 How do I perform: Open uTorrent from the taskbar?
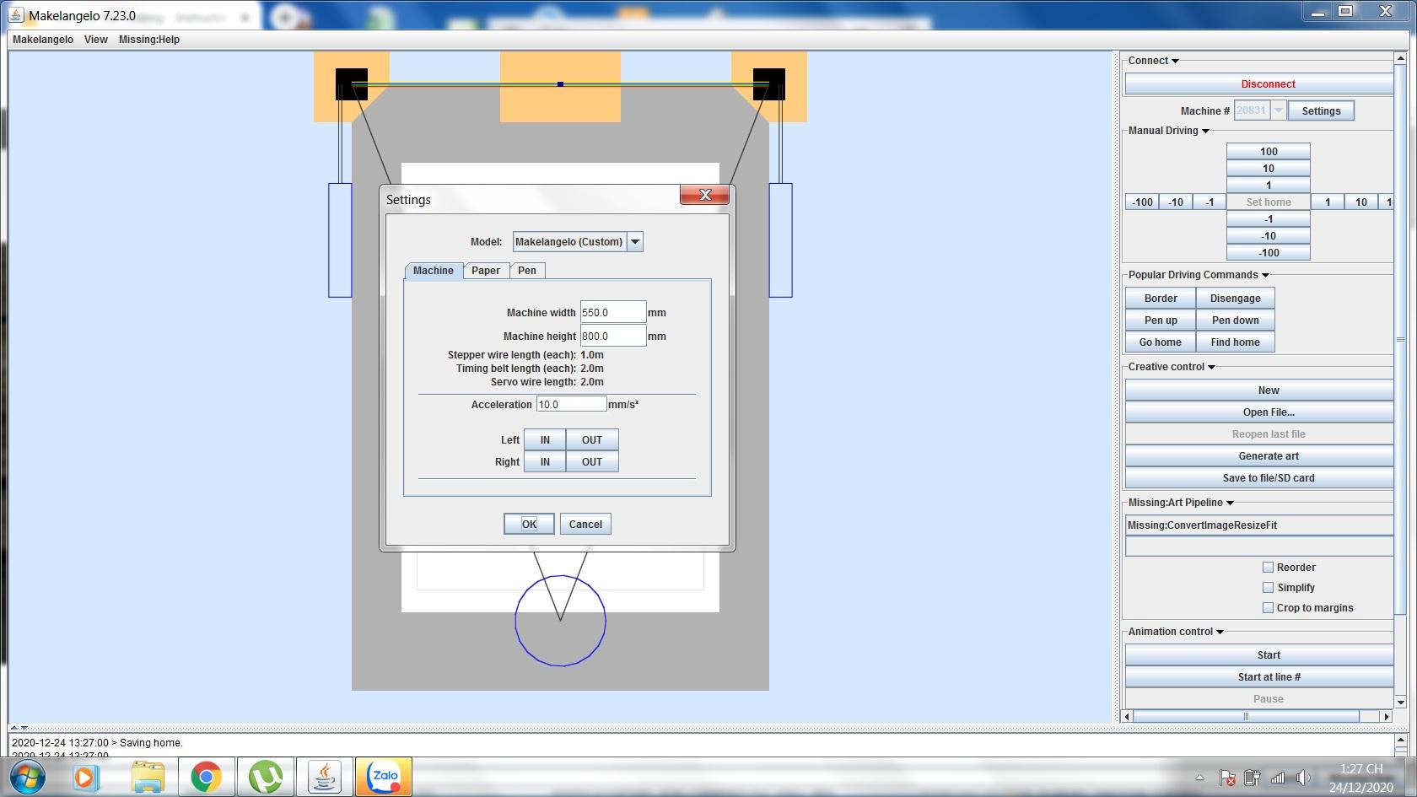pos(267,777)
